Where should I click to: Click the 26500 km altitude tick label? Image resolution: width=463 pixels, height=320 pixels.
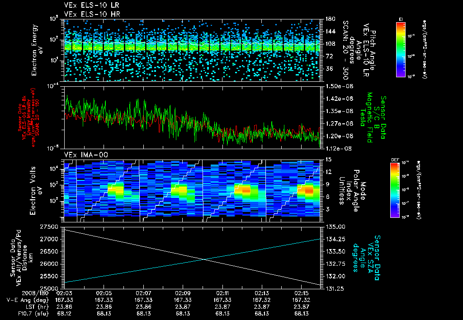(x=49, y=251)
